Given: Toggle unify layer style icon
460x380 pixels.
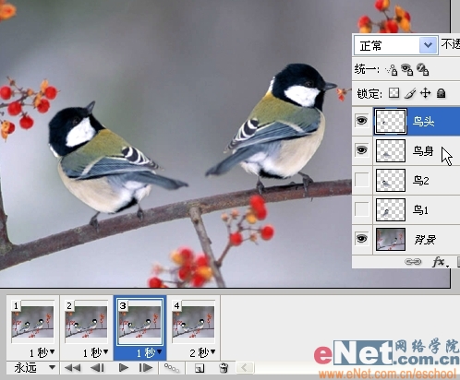Looking at the screenshot, I should (422, 69).
